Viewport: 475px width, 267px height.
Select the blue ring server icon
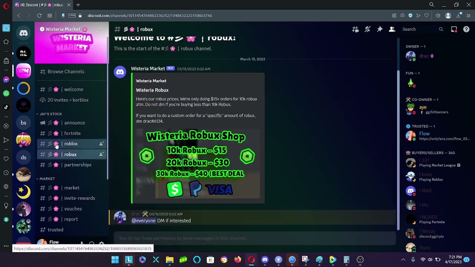tap(23, 88)
